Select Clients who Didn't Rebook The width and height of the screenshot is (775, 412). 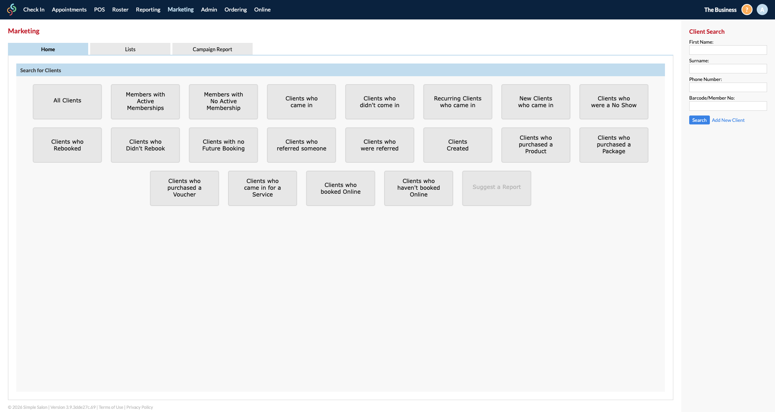tap(145, 144)
